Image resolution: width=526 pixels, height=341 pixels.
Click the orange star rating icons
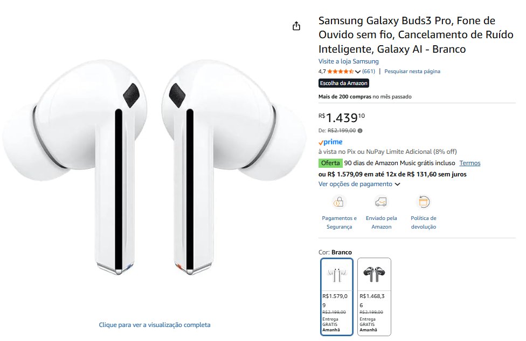coord(340,72)
